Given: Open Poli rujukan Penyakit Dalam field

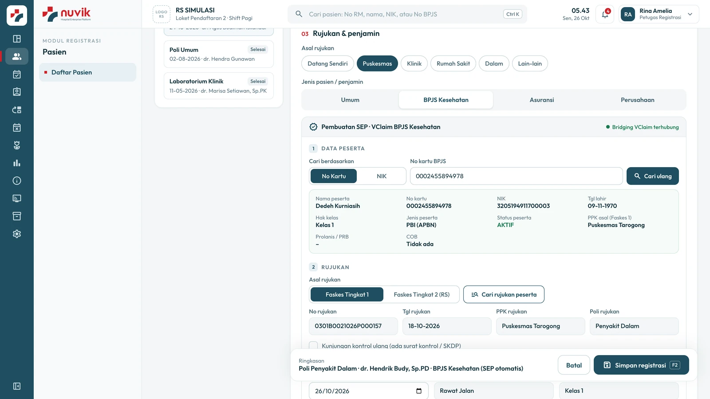Looking at the screenshot, I should pos(634,326).
